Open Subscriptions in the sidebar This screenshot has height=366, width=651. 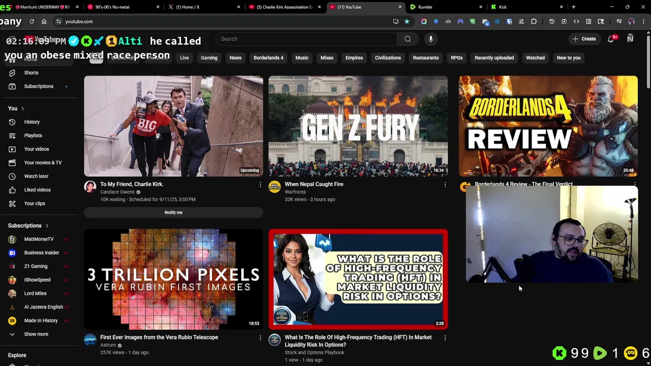[x=39, y=86]
